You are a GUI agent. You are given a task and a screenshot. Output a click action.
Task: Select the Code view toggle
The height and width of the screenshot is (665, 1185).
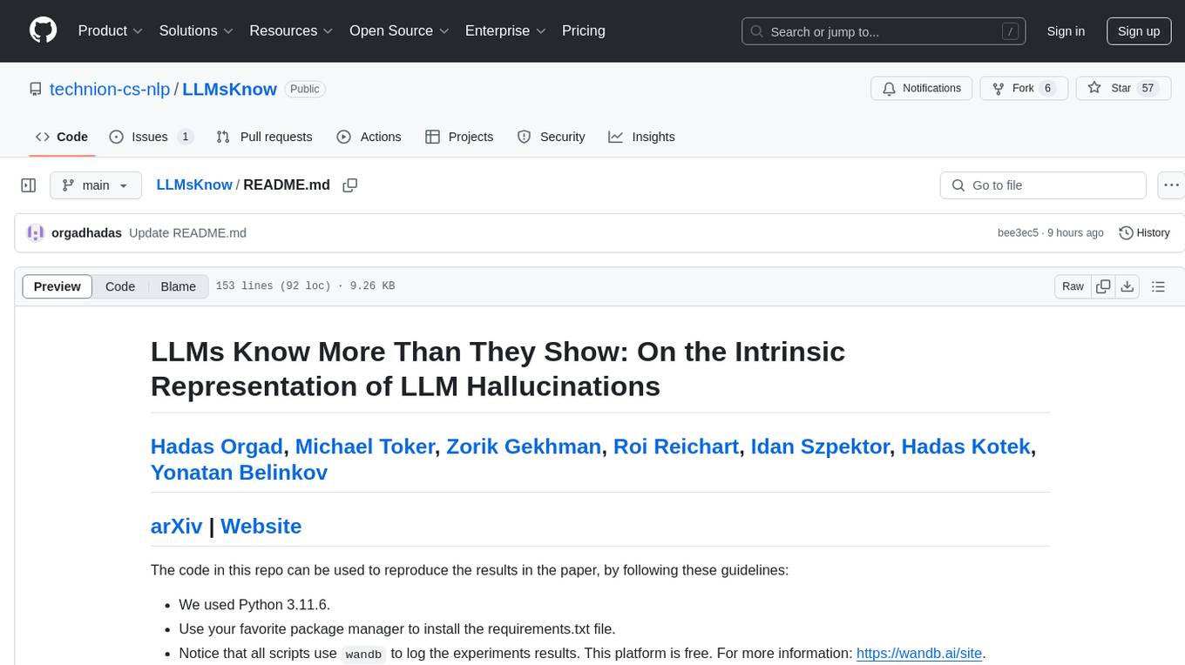[120, 286]
